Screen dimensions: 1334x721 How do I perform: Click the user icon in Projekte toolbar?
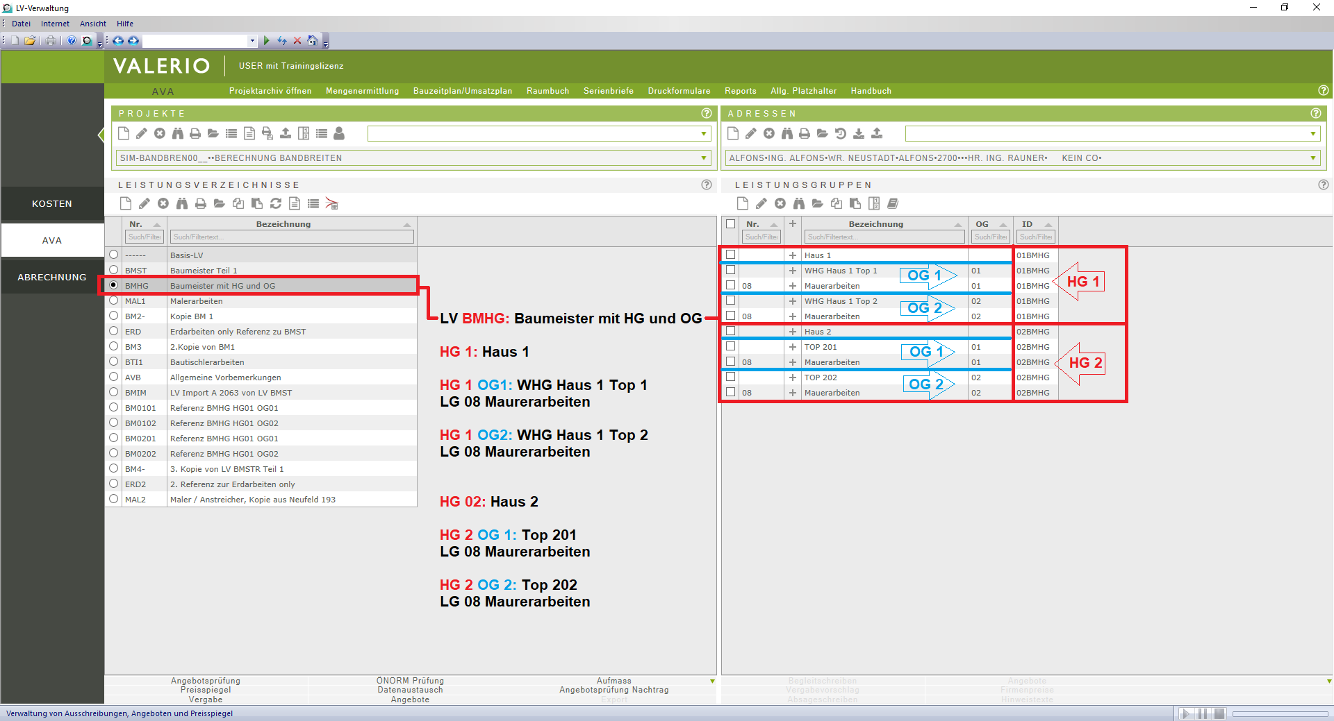[339, 133]
